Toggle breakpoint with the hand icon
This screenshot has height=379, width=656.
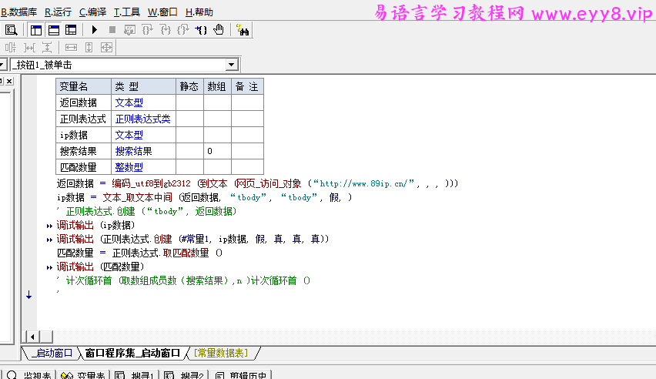click(219, 30)
